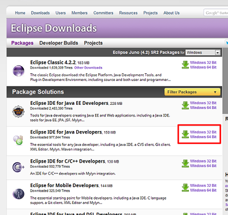Click the 'Package Solutions' heading
Image resolution: width=228 pixels, height=215 pixels.
point(38,92)
